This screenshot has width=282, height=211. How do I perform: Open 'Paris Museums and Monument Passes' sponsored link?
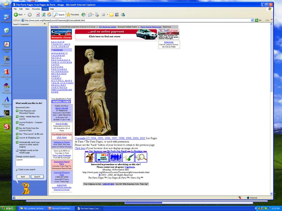pyautogui.click(x=27, y=112)
